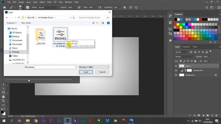Screen dimensions: 221x124
Task: Enable airbrush-style build-up icon
Action: [100, 8]
